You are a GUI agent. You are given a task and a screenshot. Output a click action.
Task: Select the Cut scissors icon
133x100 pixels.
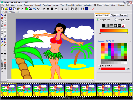pyautogui.click(x=23, y=9)
